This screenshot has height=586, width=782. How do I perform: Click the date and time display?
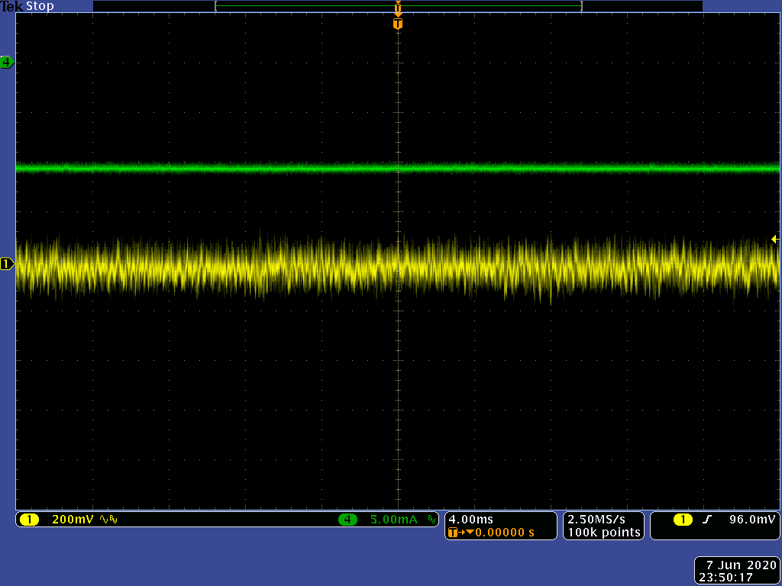(x=738, y=572)
